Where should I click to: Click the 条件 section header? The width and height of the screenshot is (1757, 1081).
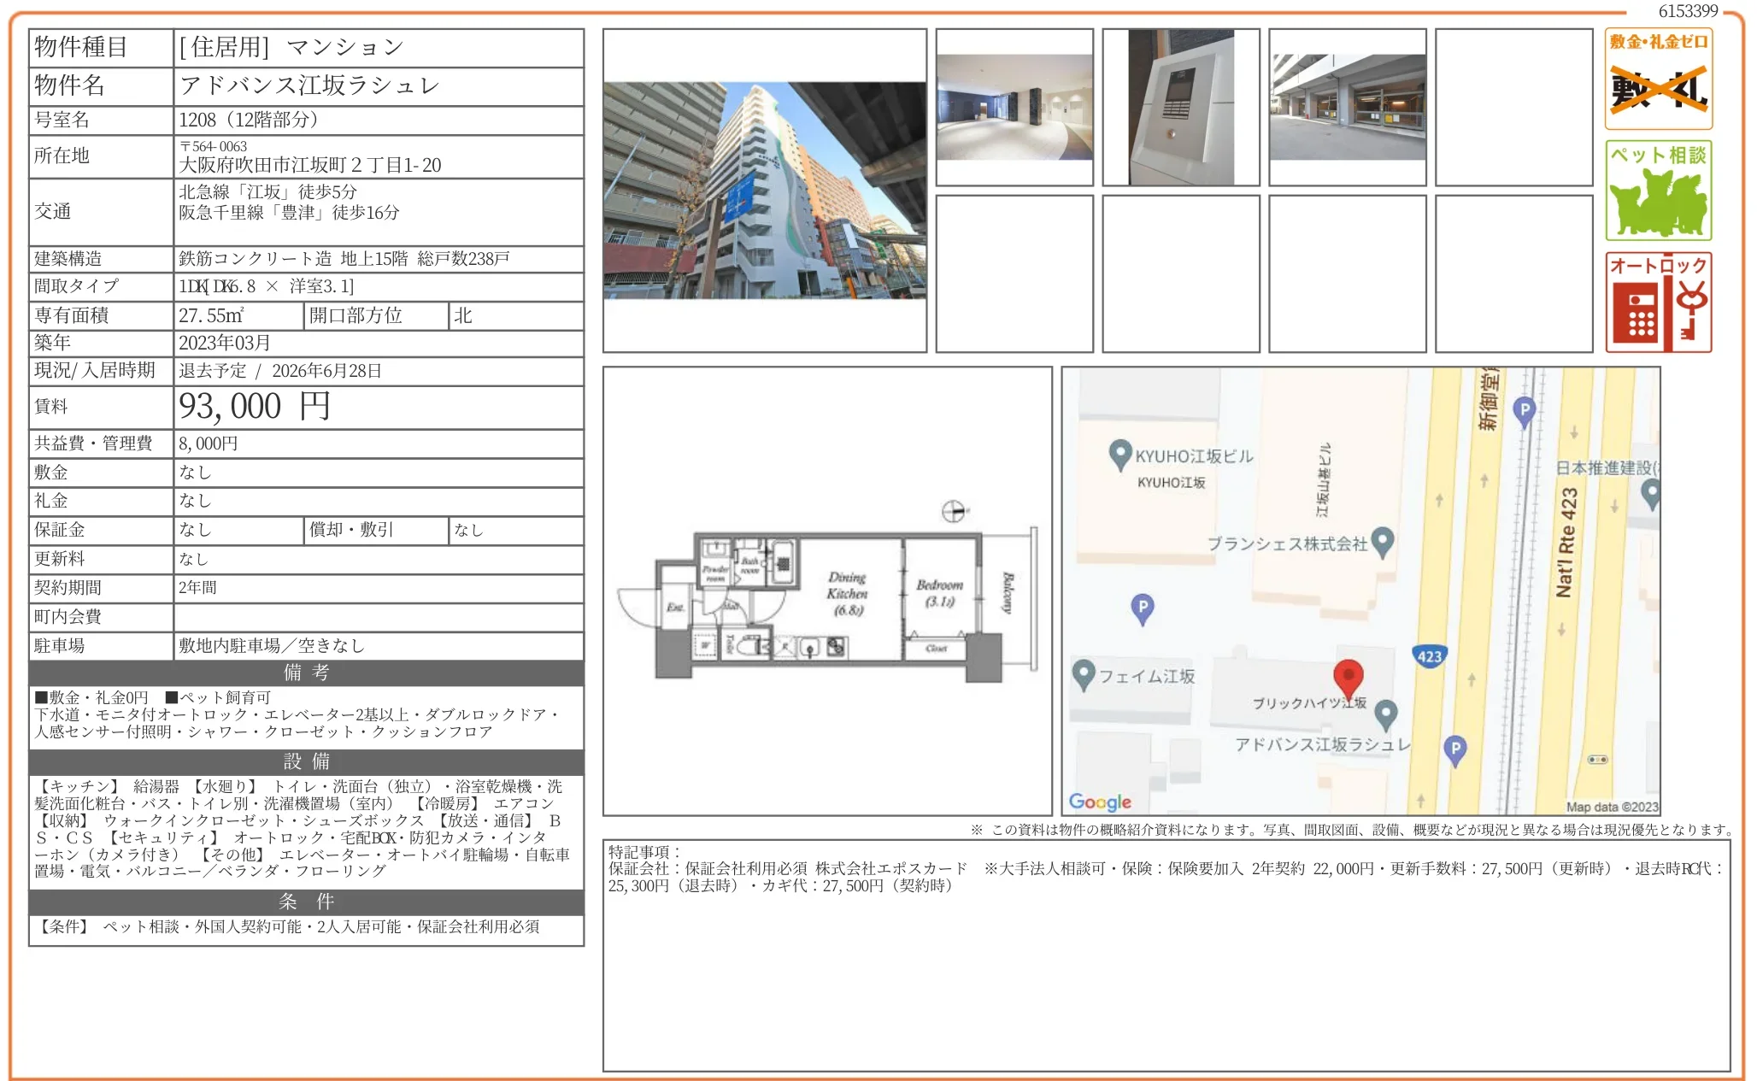point(306,902)
